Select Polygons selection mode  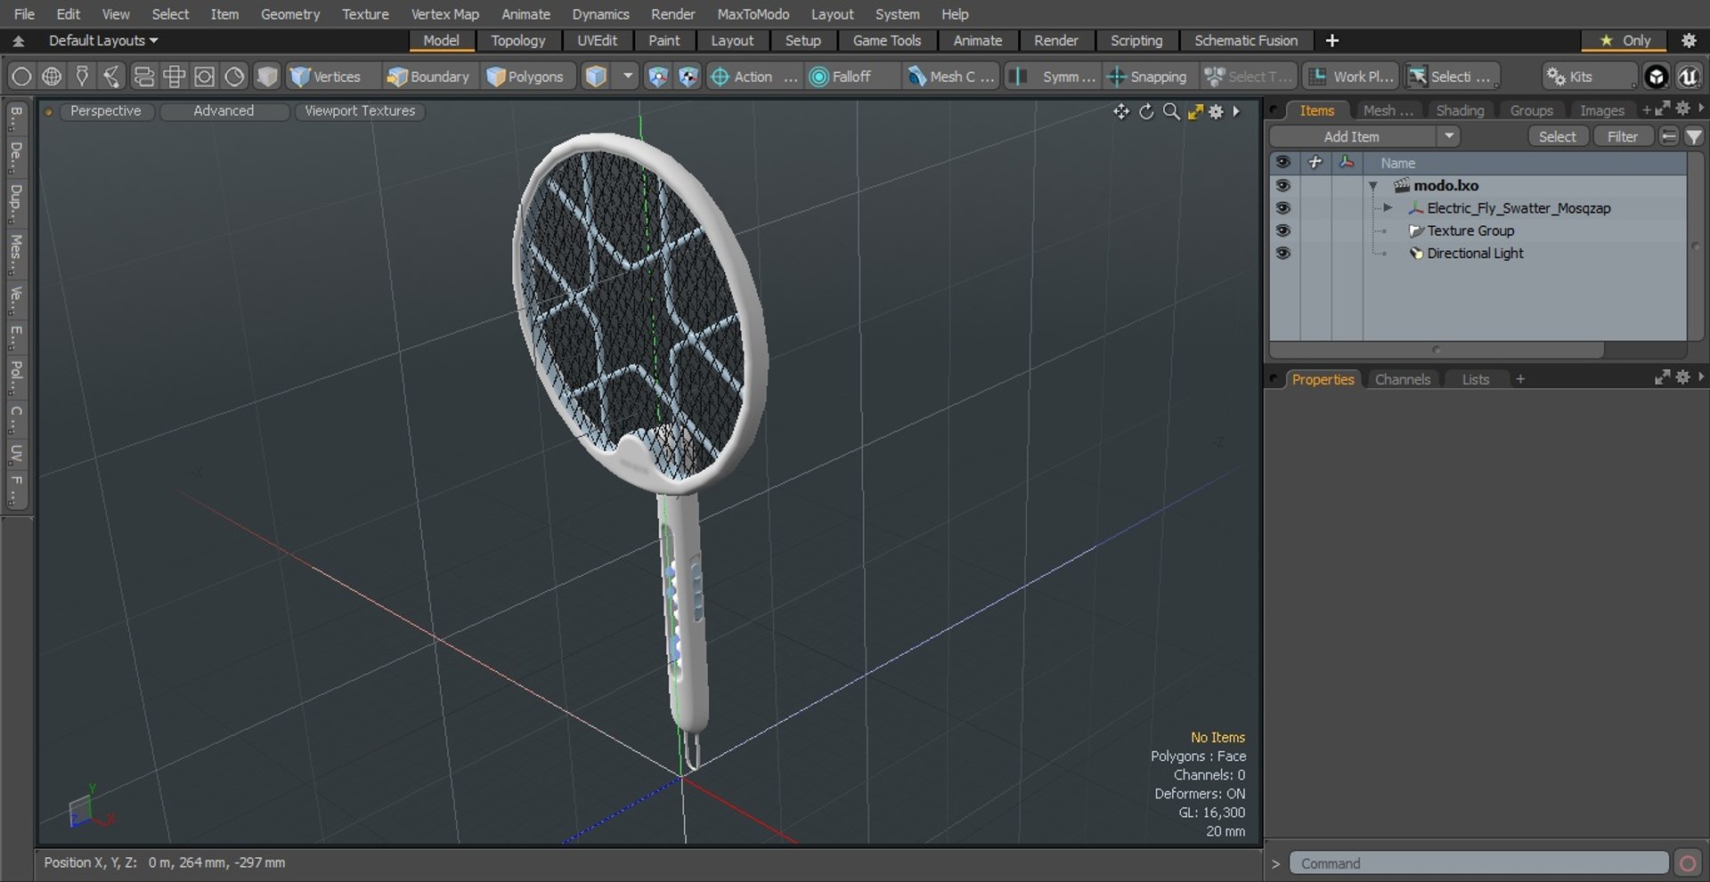coord(525,77)
